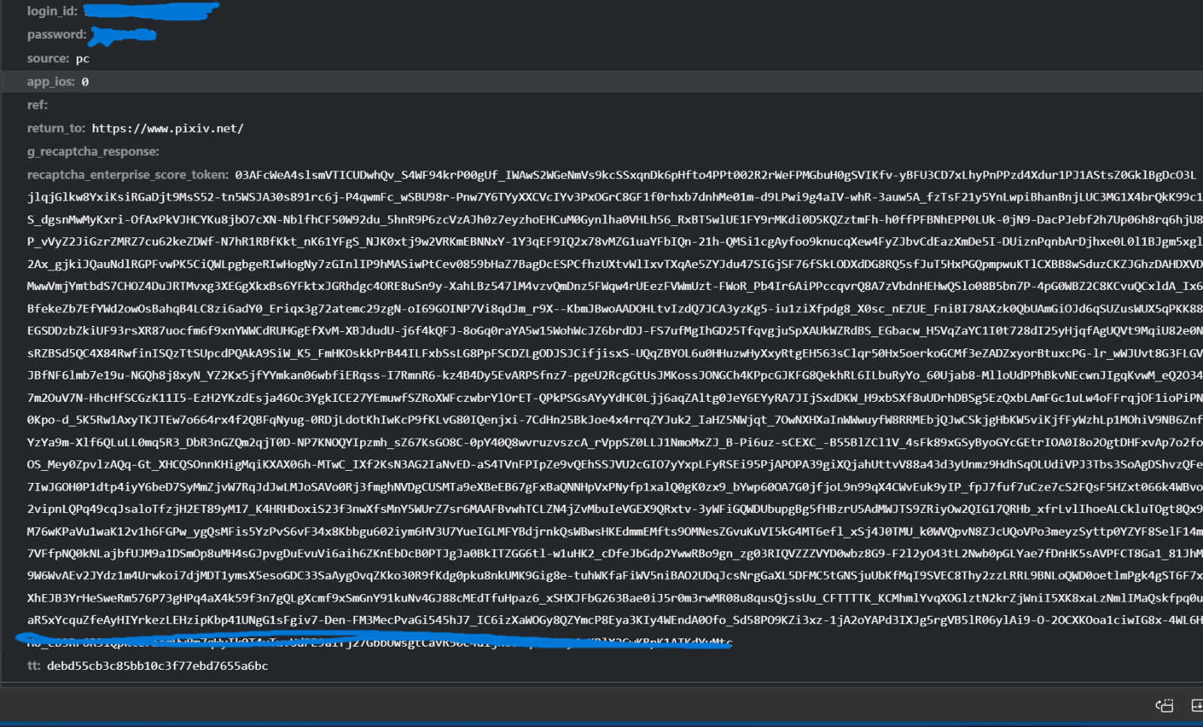
Task: Click the app_ios value 0
Action: click(85, 82)
